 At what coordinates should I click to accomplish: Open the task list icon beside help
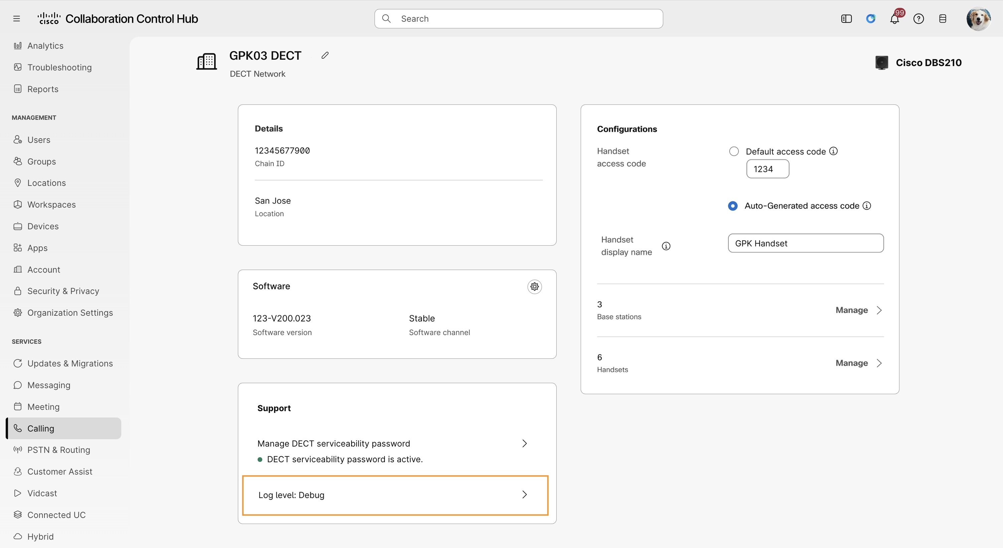point(942,19)
